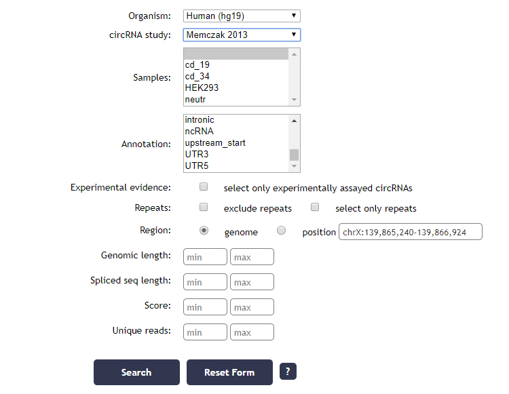
Task: Pick ncRNA in Annotation list
Action: [200, 132]
